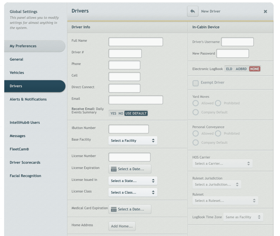The height and width of the screenshot is (236, 280).
Task: Close the Global Settings panel with X
Action: tap(265, 11)
